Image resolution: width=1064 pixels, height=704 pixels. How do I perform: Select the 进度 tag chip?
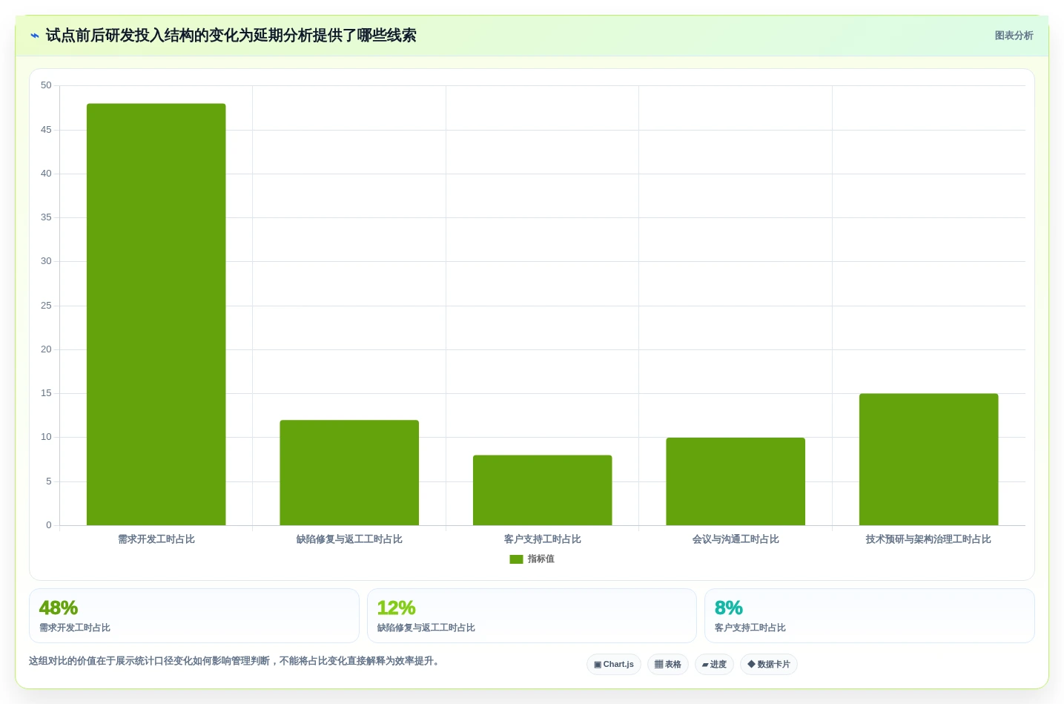[714, 665]
